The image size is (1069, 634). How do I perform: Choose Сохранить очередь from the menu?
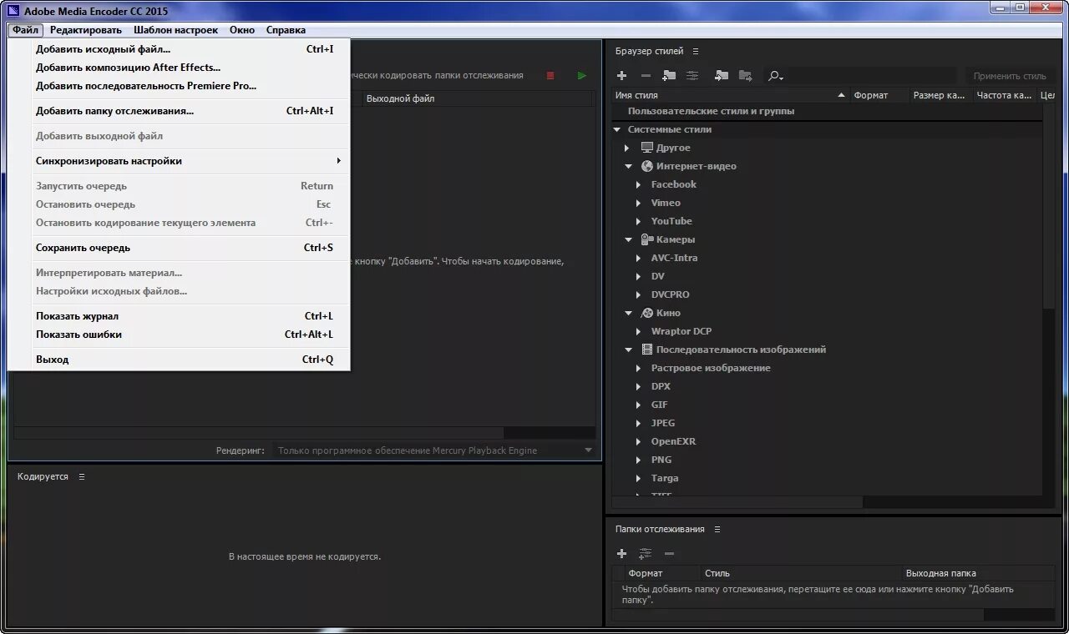pos(179,248)
